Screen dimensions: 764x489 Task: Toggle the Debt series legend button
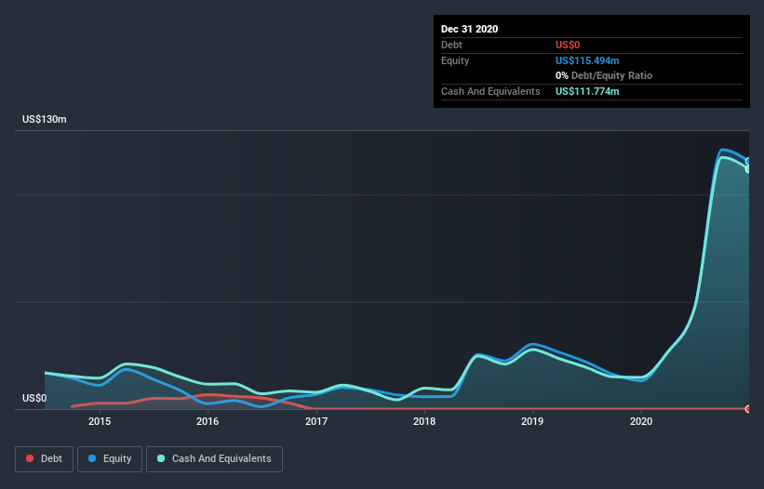(x=44, y=459)
